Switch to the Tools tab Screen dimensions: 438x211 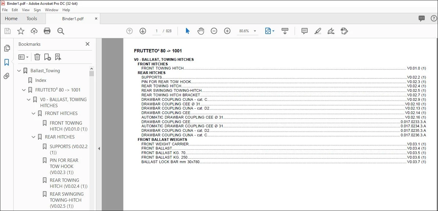point(32,19)
